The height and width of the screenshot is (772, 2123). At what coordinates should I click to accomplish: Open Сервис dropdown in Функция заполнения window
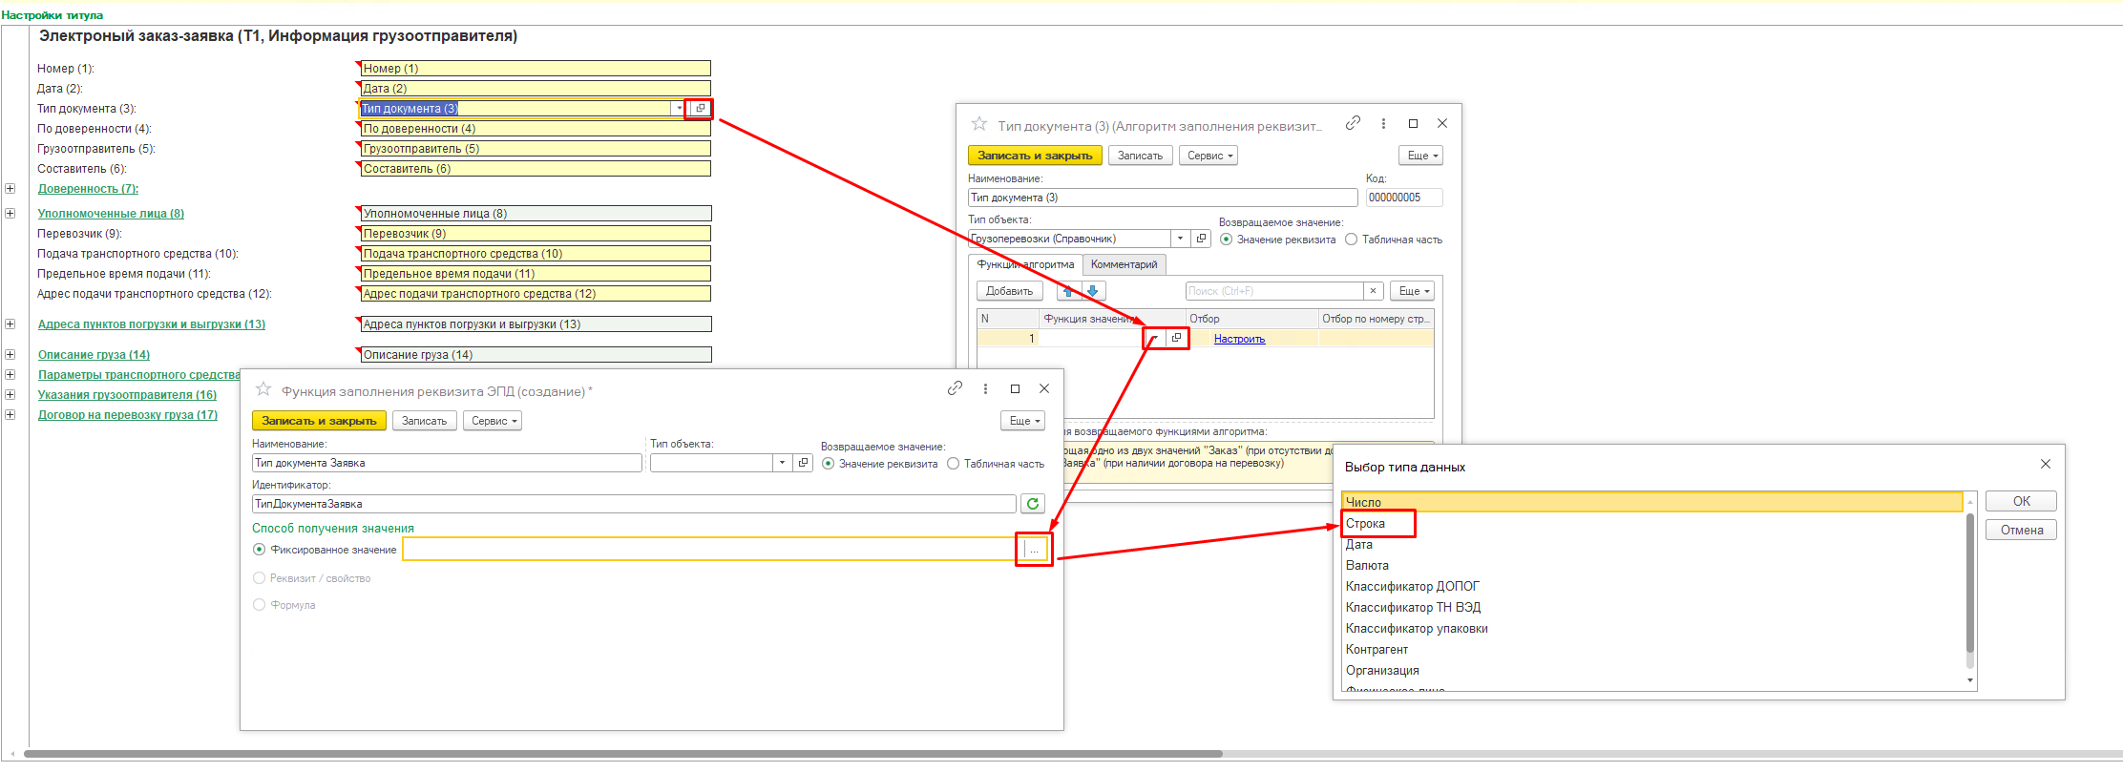click(x=493, y=421)
